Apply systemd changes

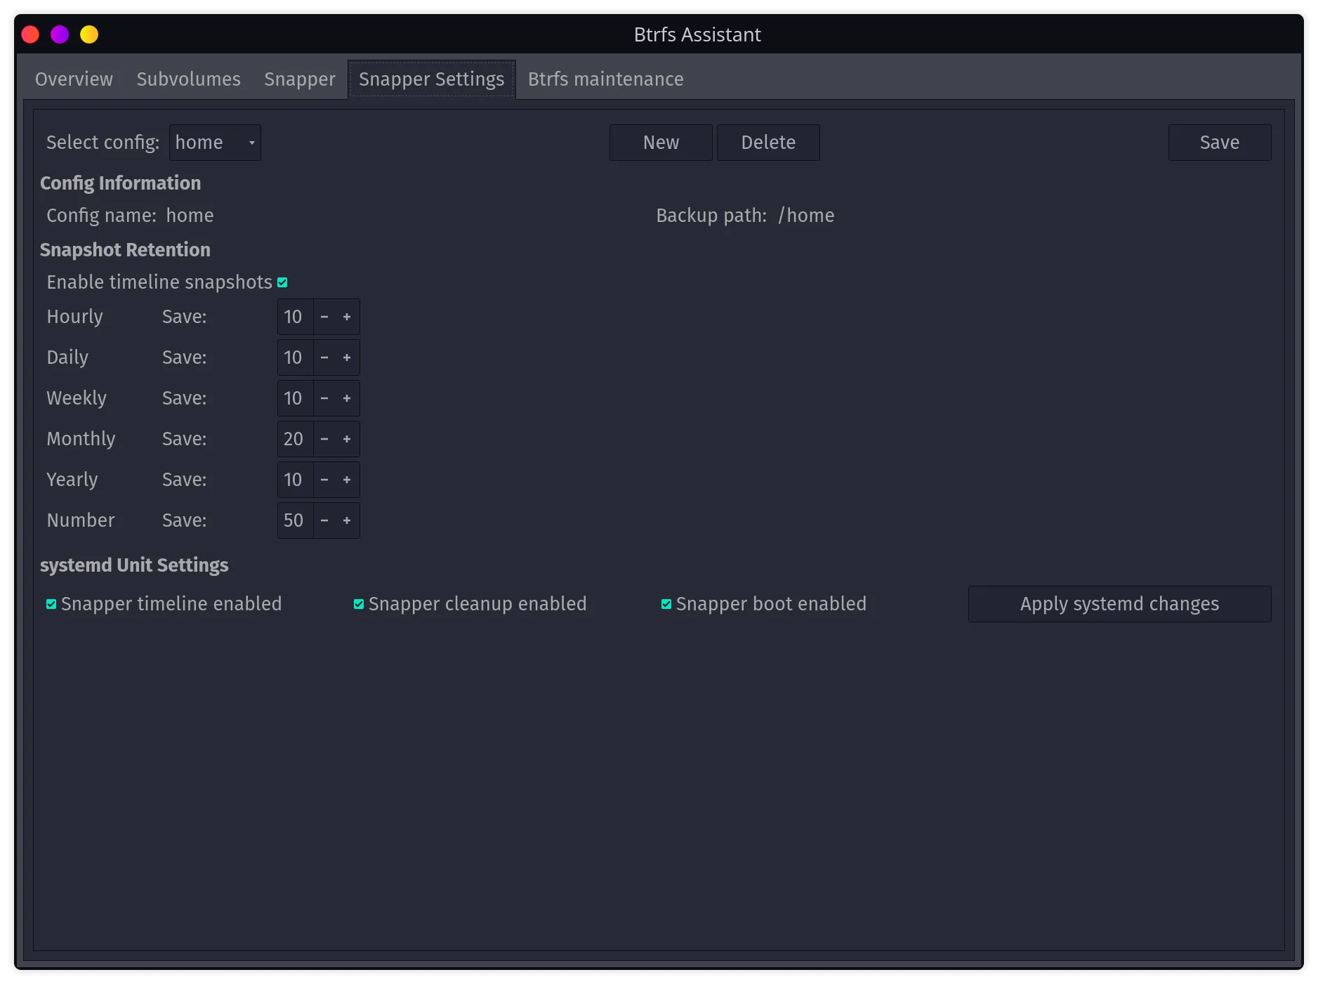pyautogui.click(x=1119, y=604)
